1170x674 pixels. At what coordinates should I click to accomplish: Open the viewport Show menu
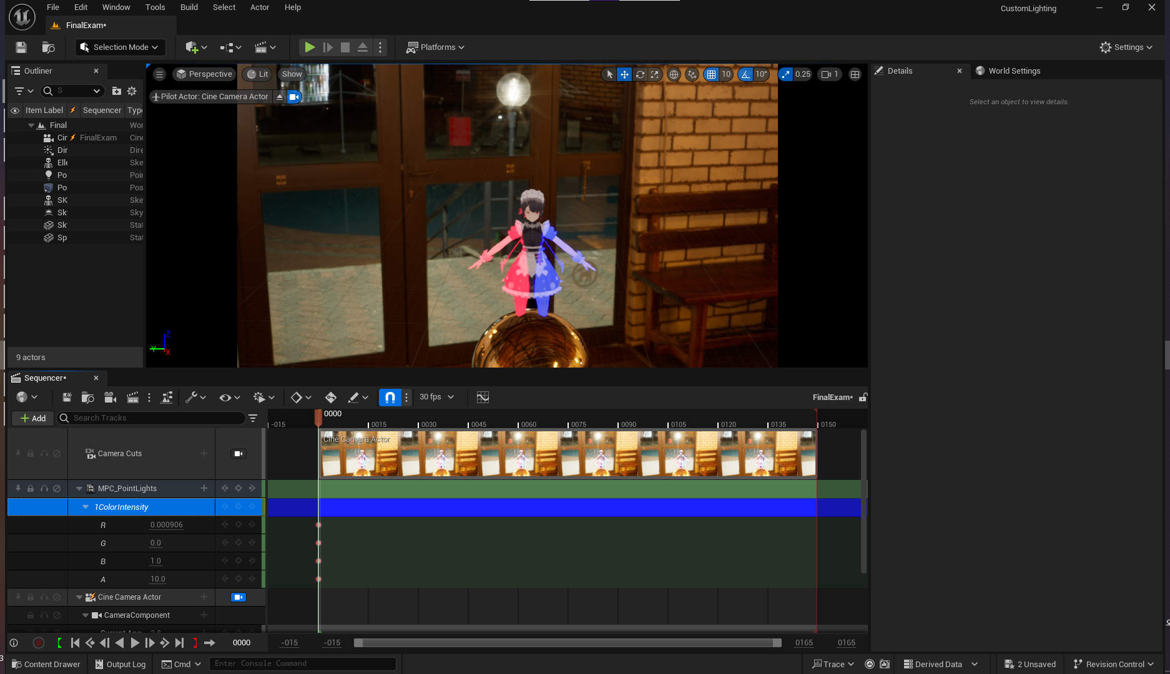(292, 74)
